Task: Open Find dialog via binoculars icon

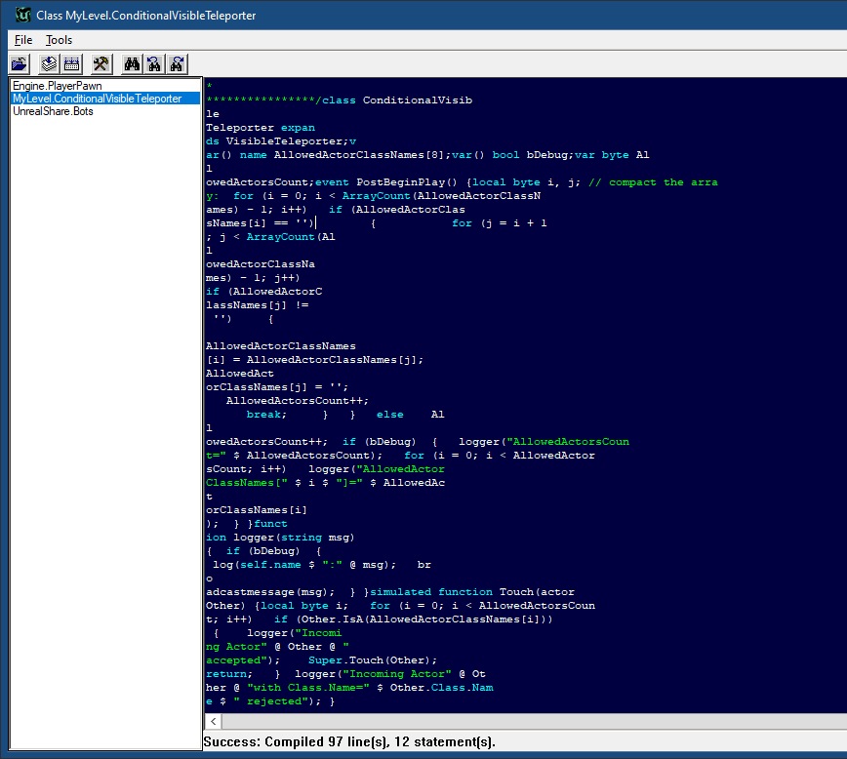Action: tap(131, 63)
